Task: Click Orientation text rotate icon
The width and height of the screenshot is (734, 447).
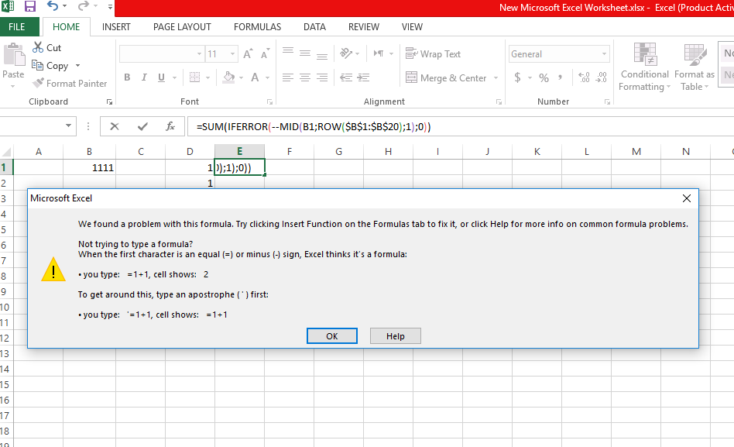Action: coord(346,53)
